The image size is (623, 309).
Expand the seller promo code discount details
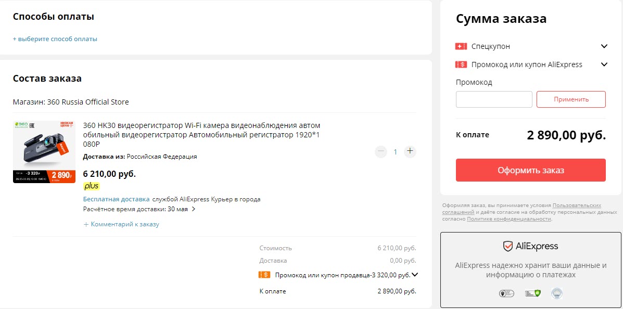[x=414, y=275]
